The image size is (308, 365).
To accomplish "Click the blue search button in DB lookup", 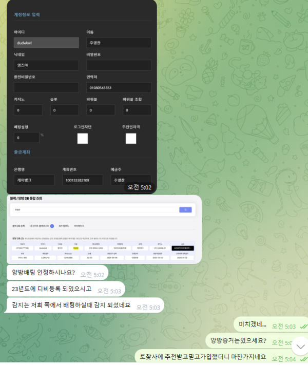I will coord(185,210).
